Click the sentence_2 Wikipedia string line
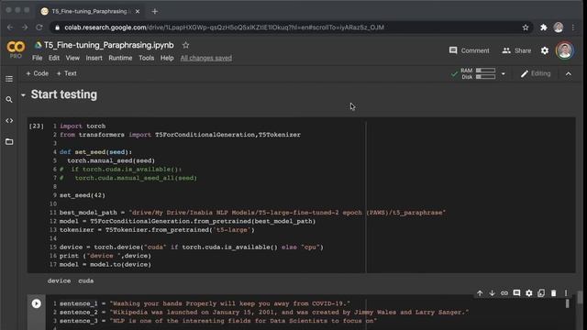Screen dimensions: 587x330 pos(264,312)
